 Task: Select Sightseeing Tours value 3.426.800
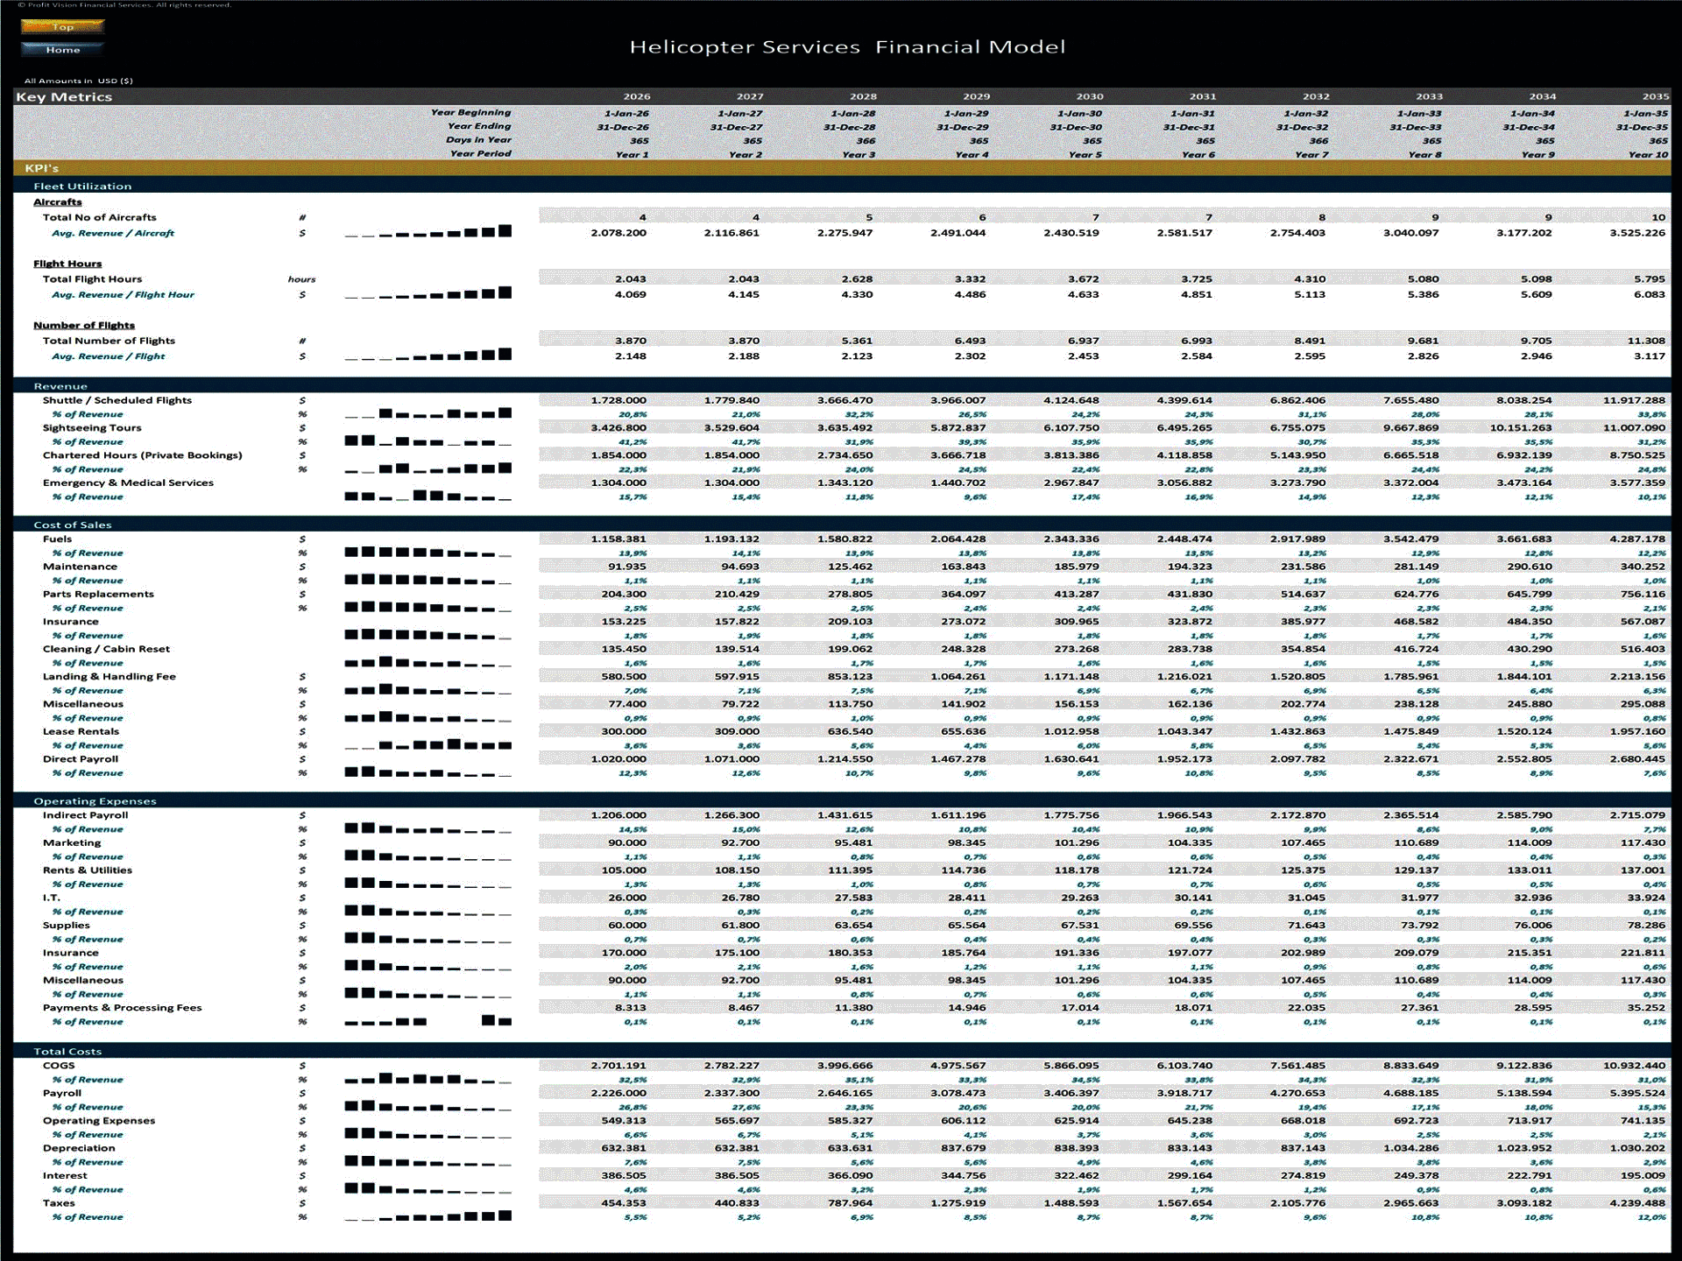click(618, 428)
